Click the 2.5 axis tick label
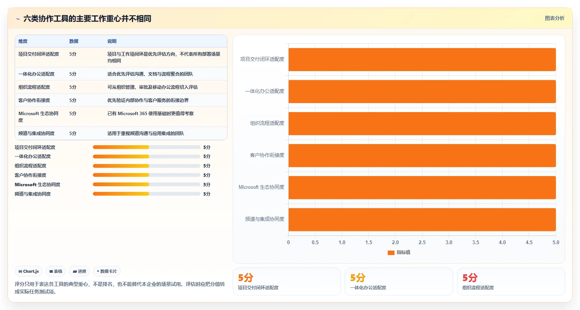The width and height of the screenshot is (580, 310). tap(422, 243)
